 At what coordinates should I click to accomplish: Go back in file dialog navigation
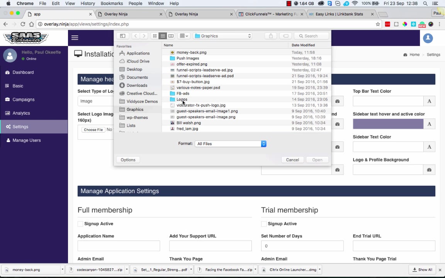(x=136, y=36)
